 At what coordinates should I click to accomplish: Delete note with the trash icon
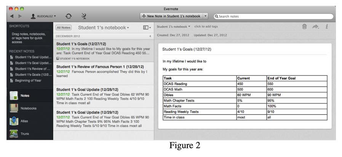(x=304, y=27)
